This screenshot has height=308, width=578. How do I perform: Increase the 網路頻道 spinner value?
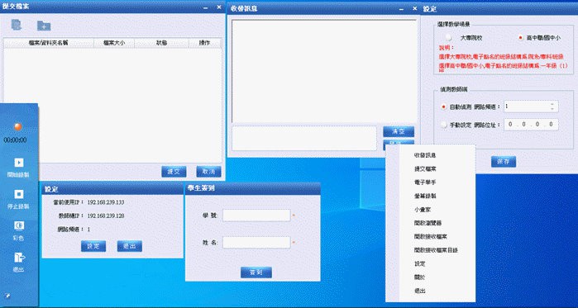[552, 104]
